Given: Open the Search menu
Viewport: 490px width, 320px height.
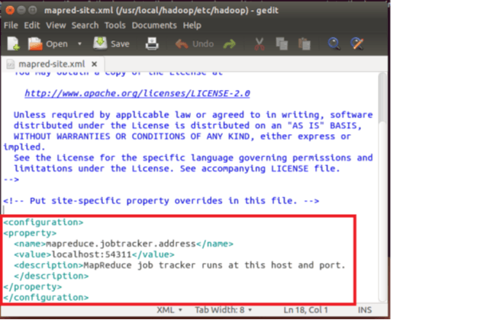Looking at the screenshot, I should click(85, 25).
